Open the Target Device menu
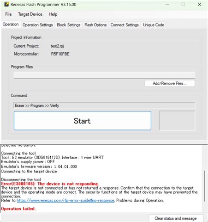The width and height of the screenshot is (208, 222). point(30,14)
